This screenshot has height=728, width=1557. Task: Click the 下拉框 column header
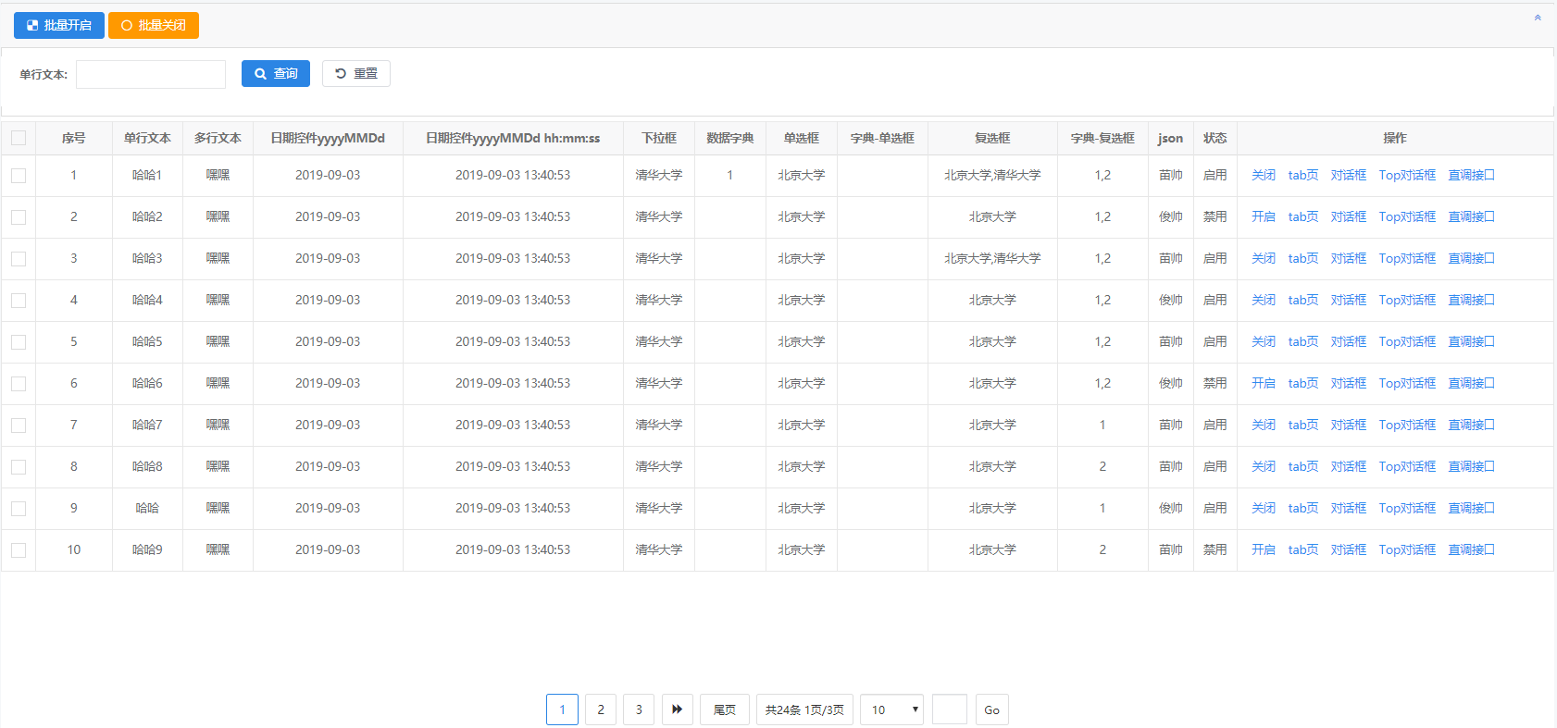click(659, 138)
